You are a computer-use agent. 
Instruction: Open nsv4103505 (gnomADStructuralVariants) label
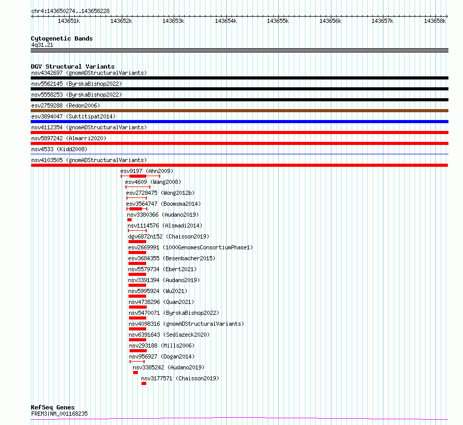coord(89,160)
